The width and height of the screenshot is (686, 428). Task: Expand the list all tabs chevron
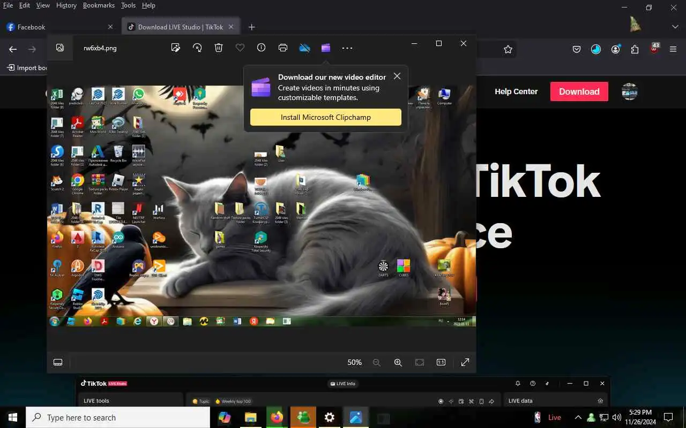click(x=675, y=27)
